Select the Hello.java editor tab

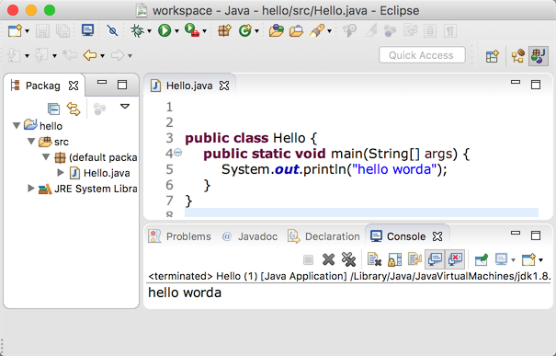[x=190, y=86]
